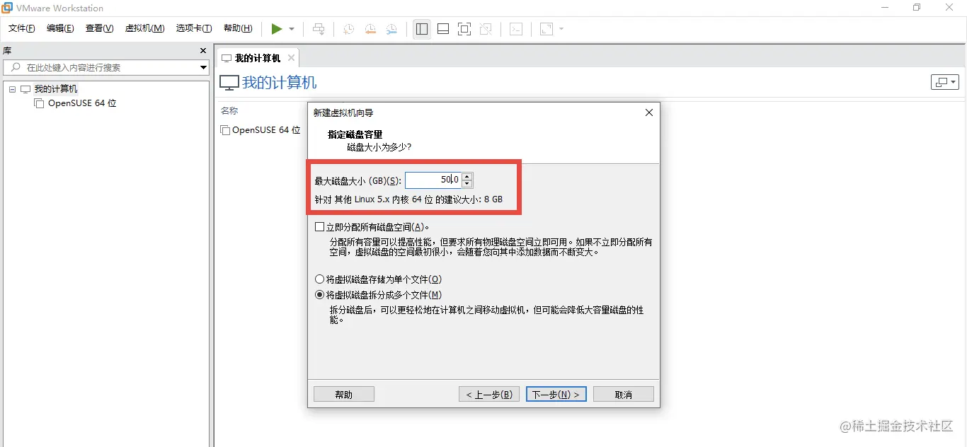Screen dimensions: 967x447
Task: Click the 最大磁盘大小 input field
Action: (x=433, y=180)
